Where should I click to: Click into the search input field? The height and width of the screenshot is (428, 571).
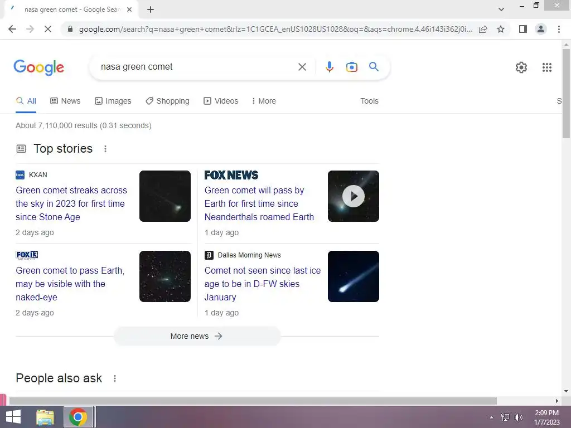click(197, 67)
